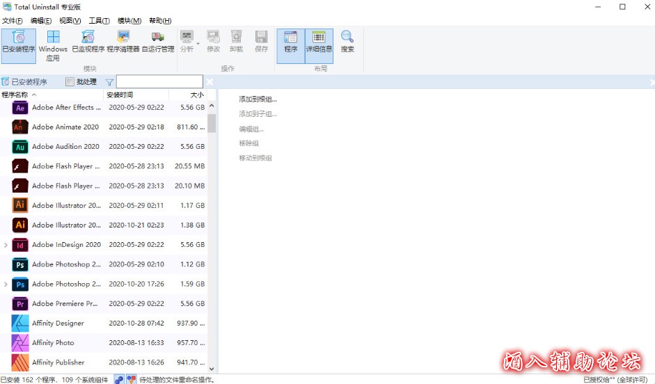Click the Adobe After Effects program icon
The image size is (655, 384).
click(x=20, y=108)
